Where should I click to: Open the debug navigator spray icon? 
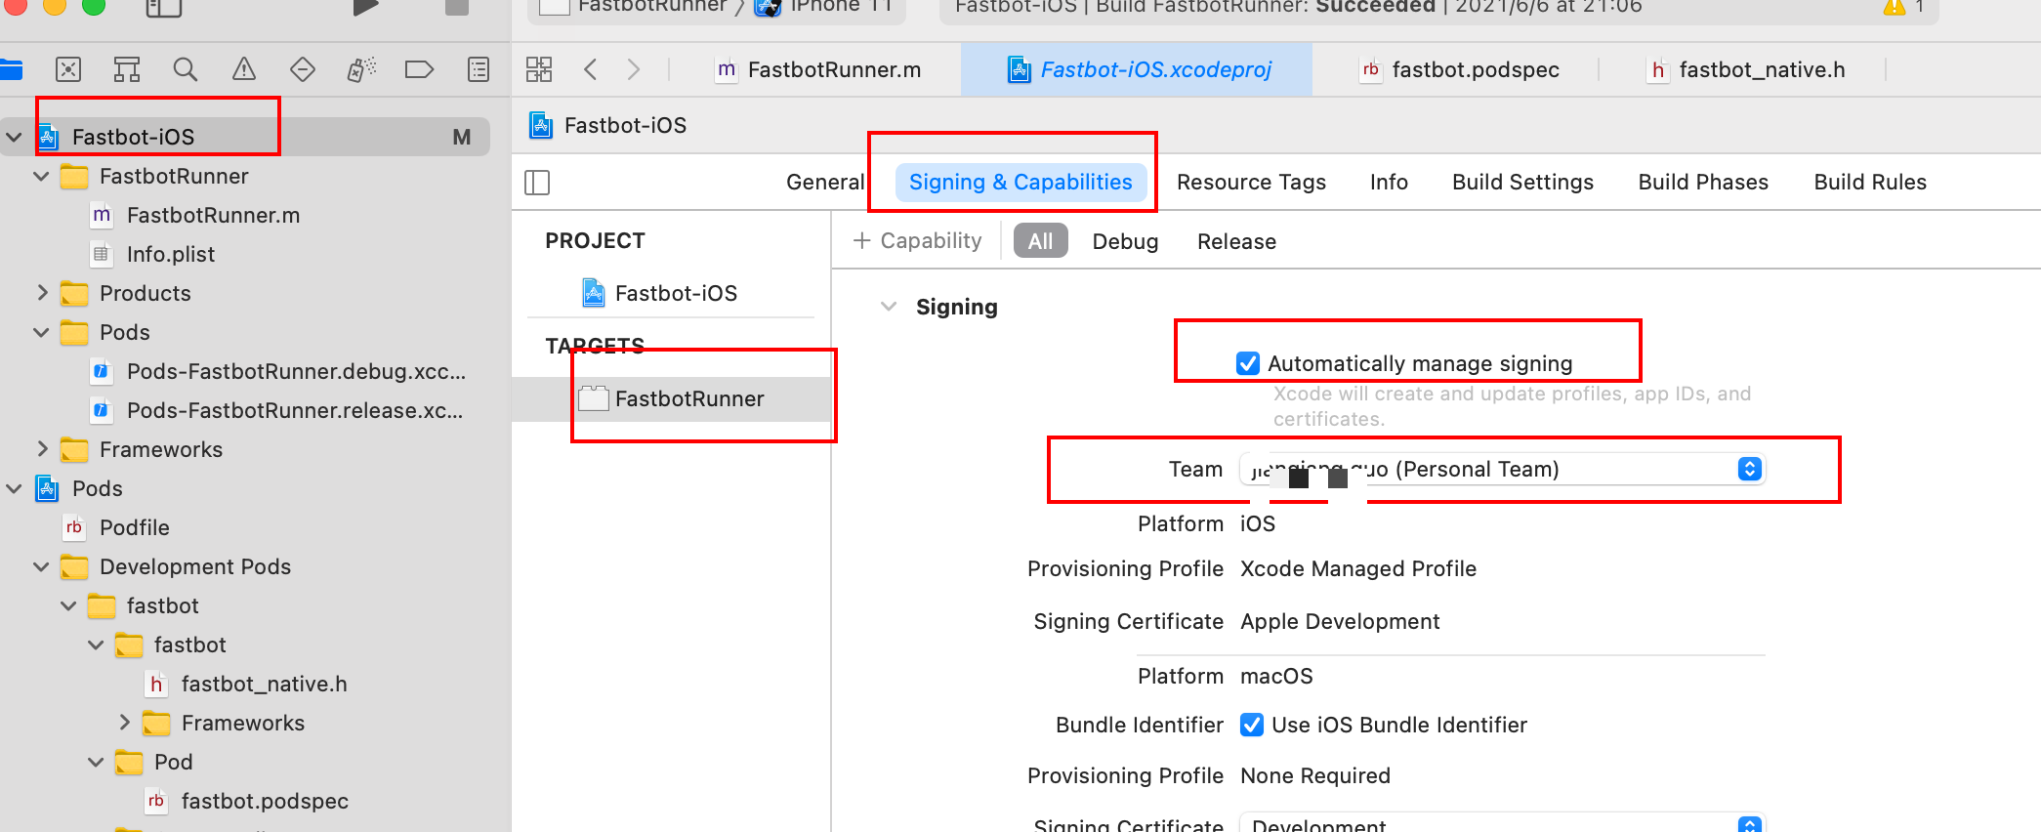click(361, 69)
